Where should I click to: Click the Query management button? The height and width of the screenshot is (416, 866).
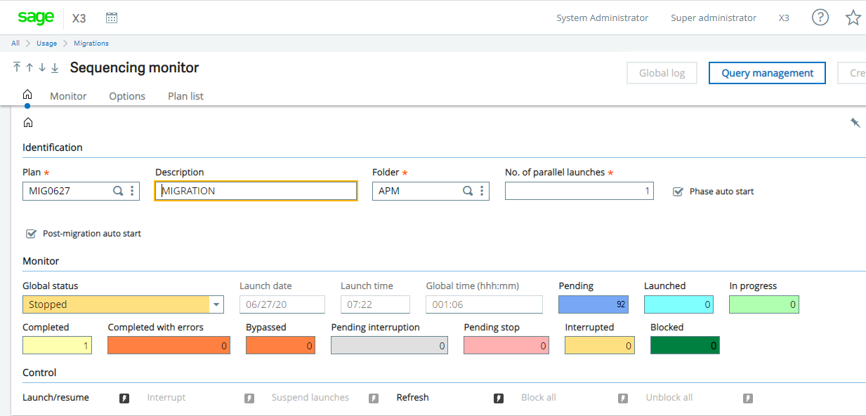pyautogui.click(x=767, y=73)
